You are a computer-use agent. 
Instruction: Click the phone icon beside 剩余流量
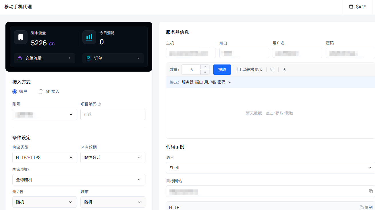(x=21, y=37)
